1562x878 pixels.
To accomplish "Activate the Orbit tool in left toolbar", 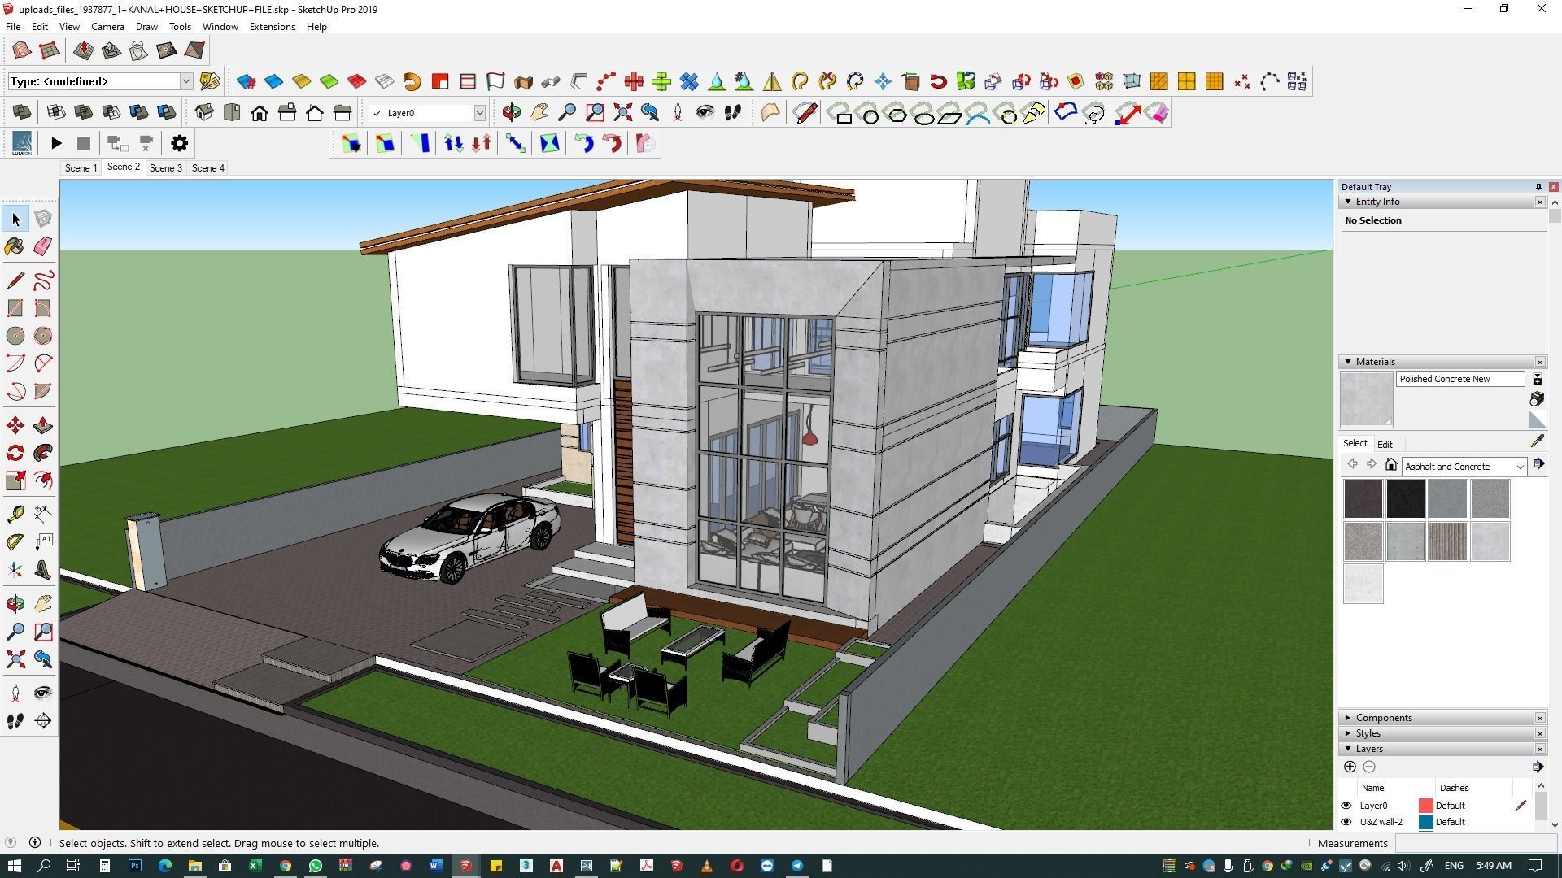I will click(x=15, y=603).
